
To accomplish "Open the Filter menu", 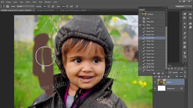I will click(34, 2).
